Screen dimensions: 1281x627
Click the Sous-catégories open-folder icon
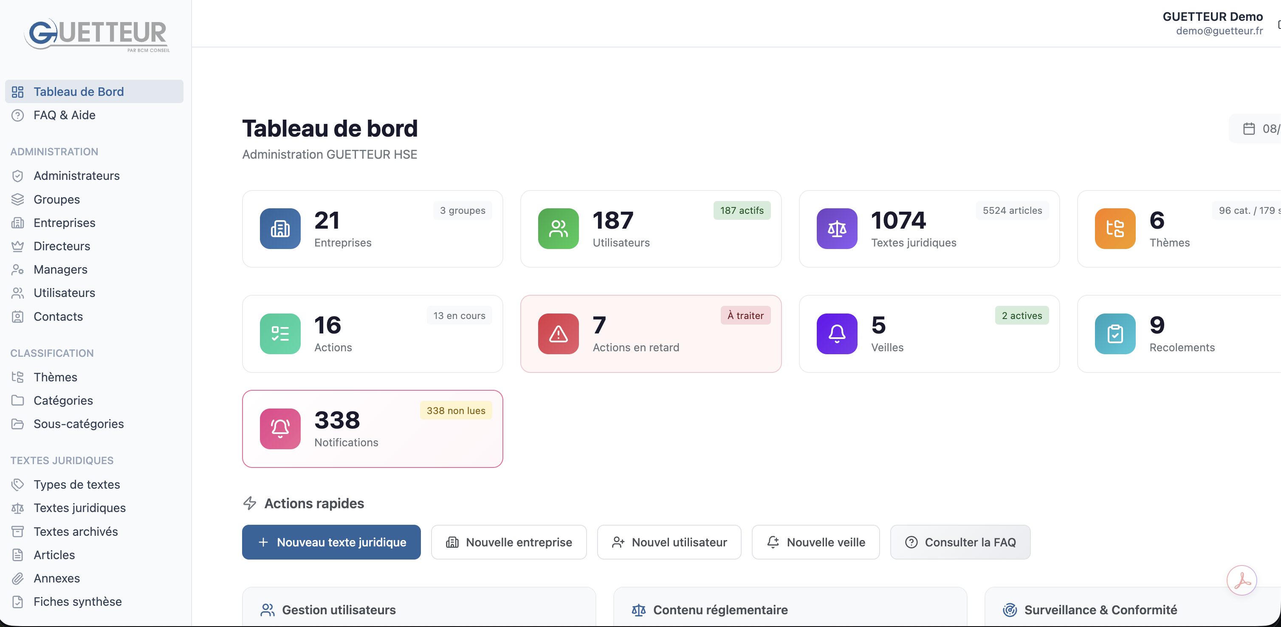[x=17, y=424]
